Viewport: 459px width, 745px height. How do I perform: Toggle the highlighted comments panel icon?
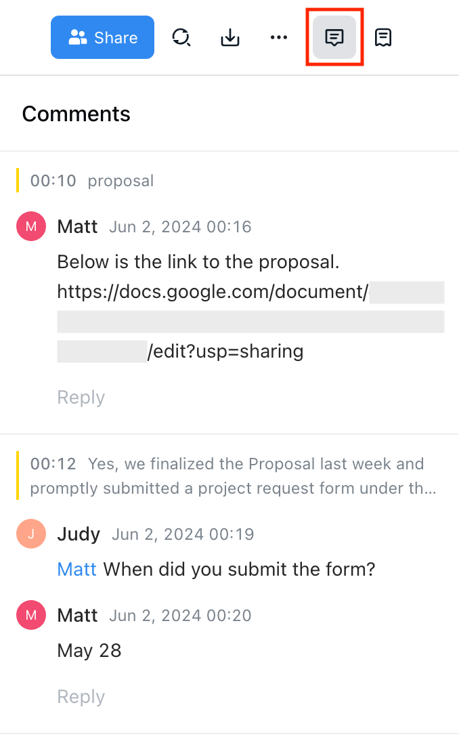334,38
